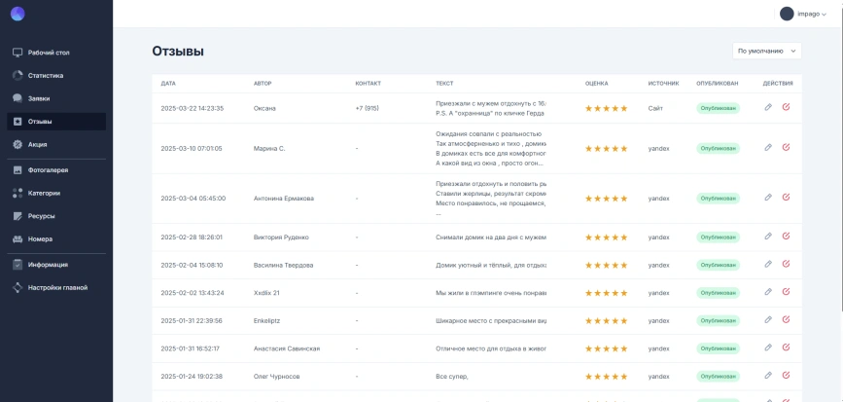843x402 pixels.
Task: Edit Виктория Руденко review
Action: [768, 237]
